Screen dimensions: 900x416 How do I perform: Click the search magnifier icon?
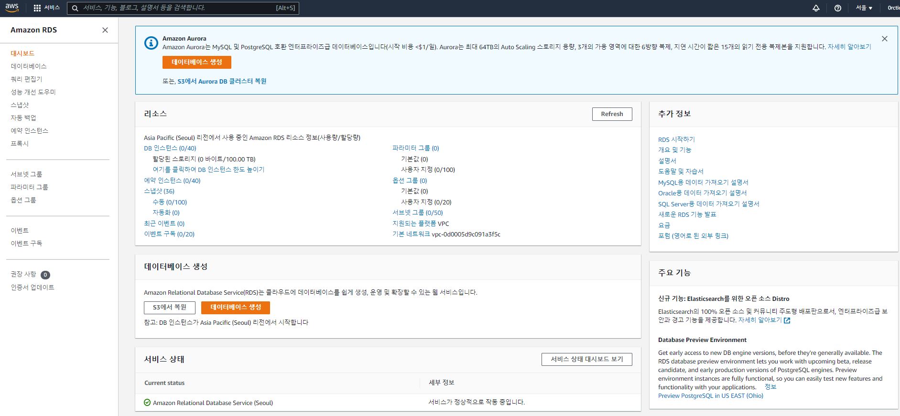[75, 8]
